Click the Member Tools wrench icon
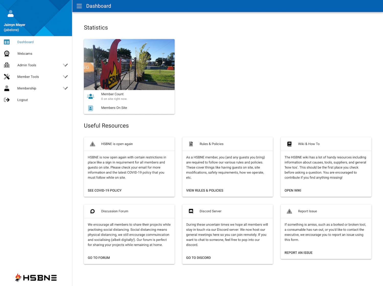Viewport: 383px width, 286px height. (7, 77)
